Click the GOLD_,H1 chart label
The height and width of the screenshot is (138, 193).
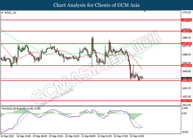click(x=10, y=13)
